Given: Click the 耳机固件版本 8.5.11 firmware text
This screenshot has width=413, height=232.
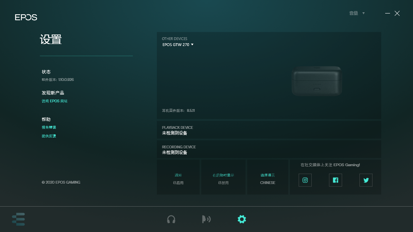Looking at the screenshot, I should 178,111.
